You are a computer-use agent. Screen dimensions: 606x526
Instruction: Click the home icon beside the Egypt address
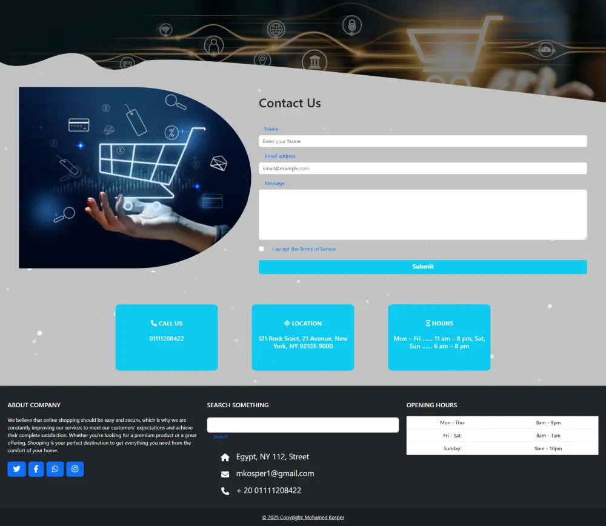point(225,456)
